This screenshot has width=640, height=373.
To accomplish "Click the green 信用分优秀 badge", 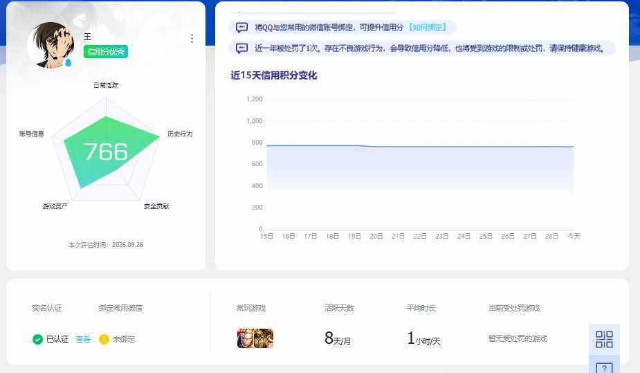I will 106,52.
